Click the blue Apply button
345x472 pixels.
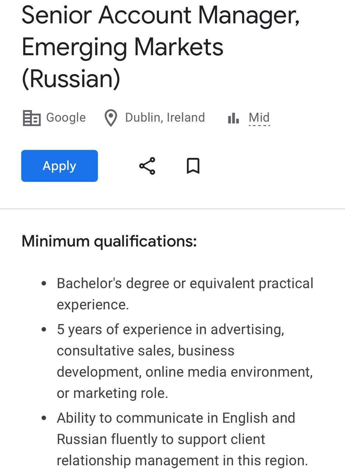[59, 166]
